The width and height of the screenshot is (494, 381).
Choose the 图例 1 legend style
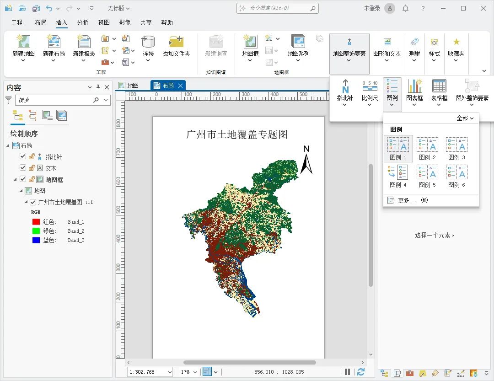(398, 149)
